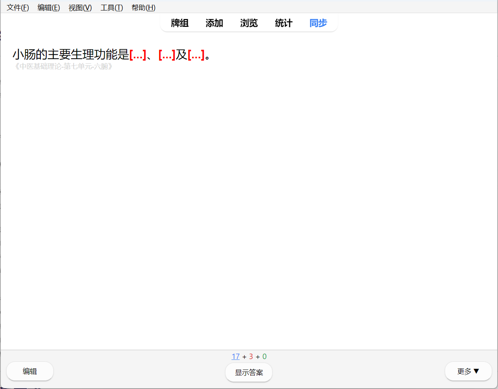The width and height of the screenshot is (498, 389).
Task: Open the 浏览 card browser
Action: [x=249, y=23]
